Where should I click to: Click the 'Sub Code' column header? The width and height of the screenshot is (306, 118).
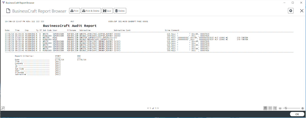pos(47,30)
